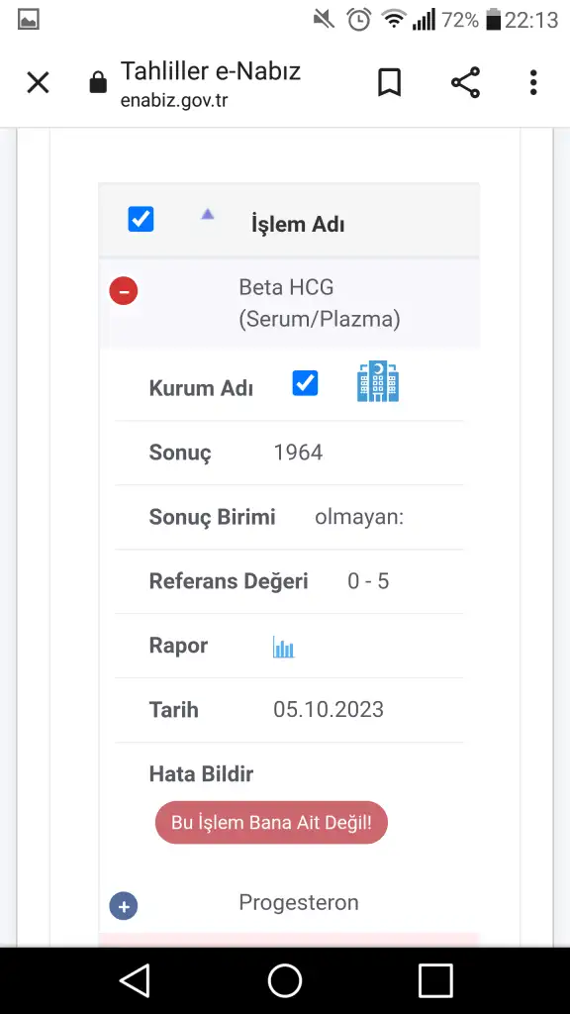The width and height of the screenshot is (570, 1014).
Task: Tap the Progesteron test name
Action: click(299, 903)
